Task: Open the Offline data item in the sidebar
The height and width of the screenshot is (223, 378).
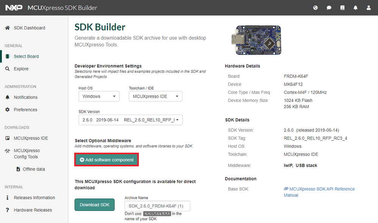Action: 32,169
